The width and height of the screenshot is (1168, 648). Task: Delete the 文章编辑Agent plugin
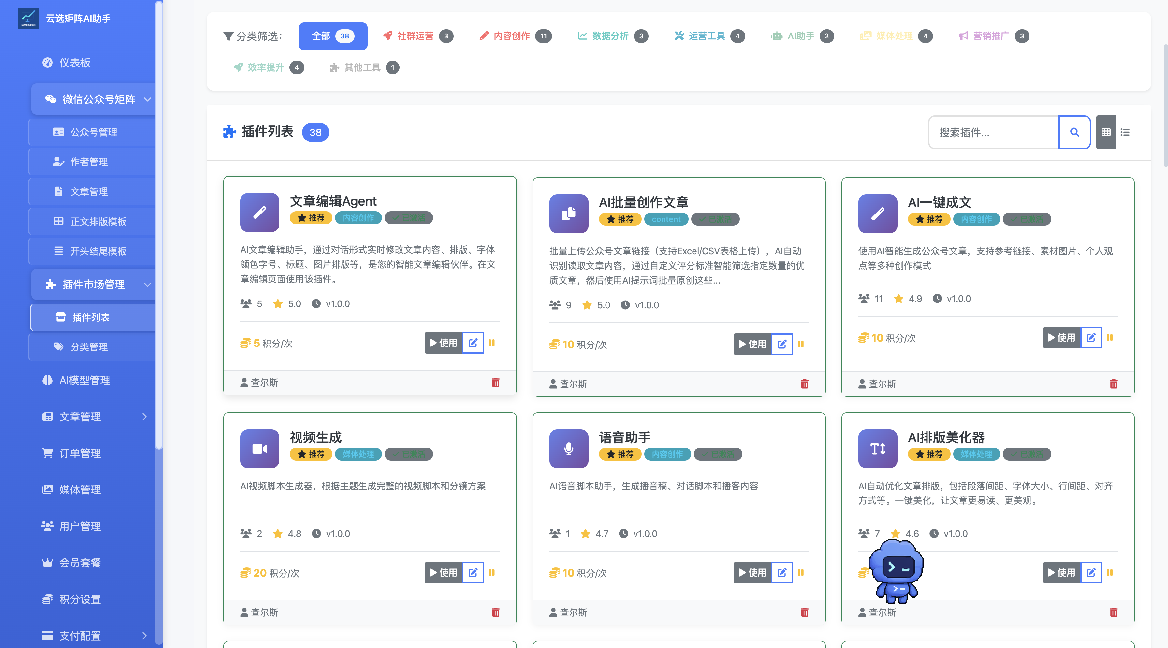pyautogui.click(x=496, y=383)
